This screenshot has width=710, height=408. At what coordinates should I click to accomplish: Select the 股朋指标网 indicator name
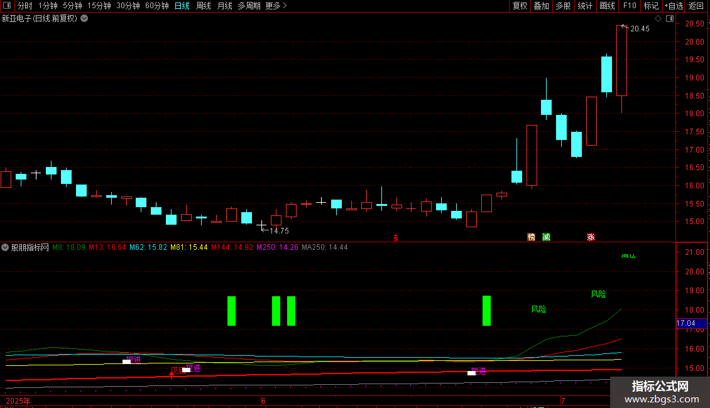pyautogui.click(x=30, y=247)
